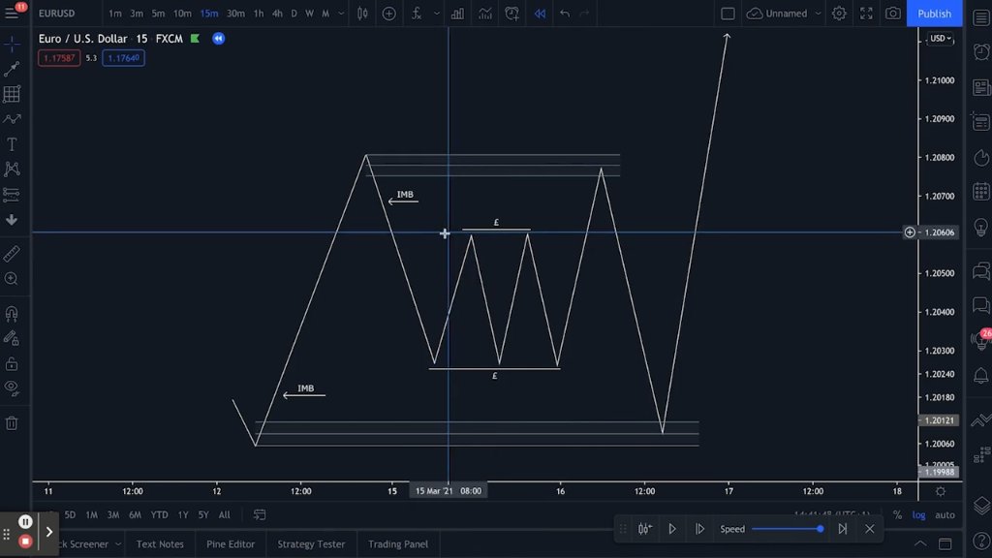This screenshot has width=992, height=558.
Task: Adjust the replay Speed slider
Action: [x=787, y=529]
